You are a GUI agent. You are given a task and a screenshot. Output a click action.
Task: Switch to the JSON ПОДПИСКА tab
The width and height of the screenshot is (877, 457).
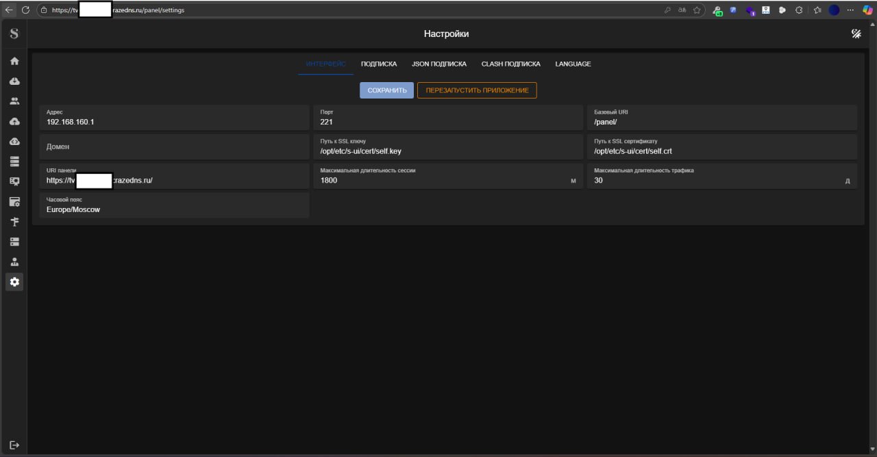point(438,64)
